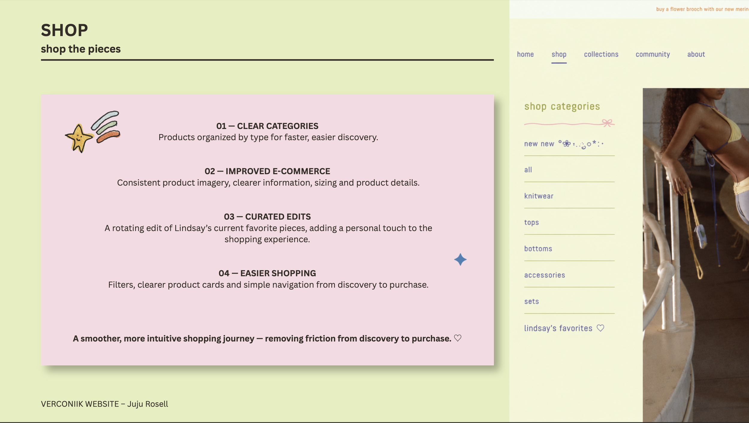
Task: Open the community nav link
Action: pos(653,54)
